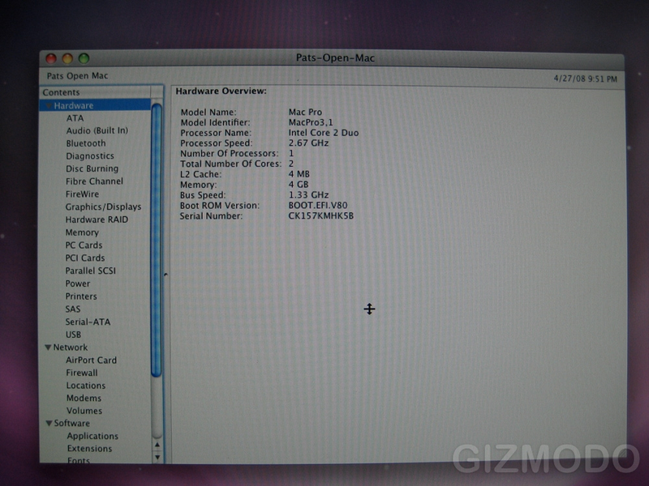Click the 'Pats Open Mac' header label

(x=77, y=76)
